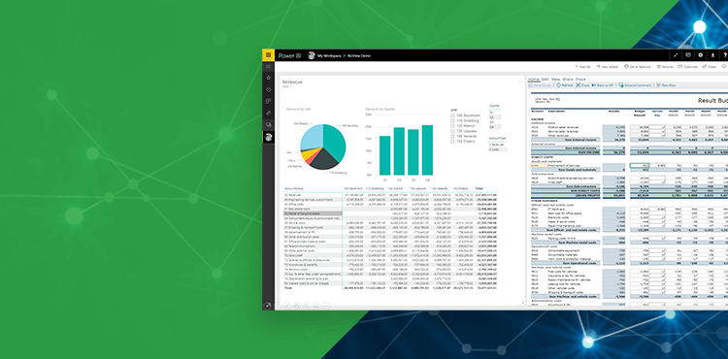Screen dimensions: 728x359
Task: Open Apps icon in left sidebar
Action: click(x=268, y=101)
